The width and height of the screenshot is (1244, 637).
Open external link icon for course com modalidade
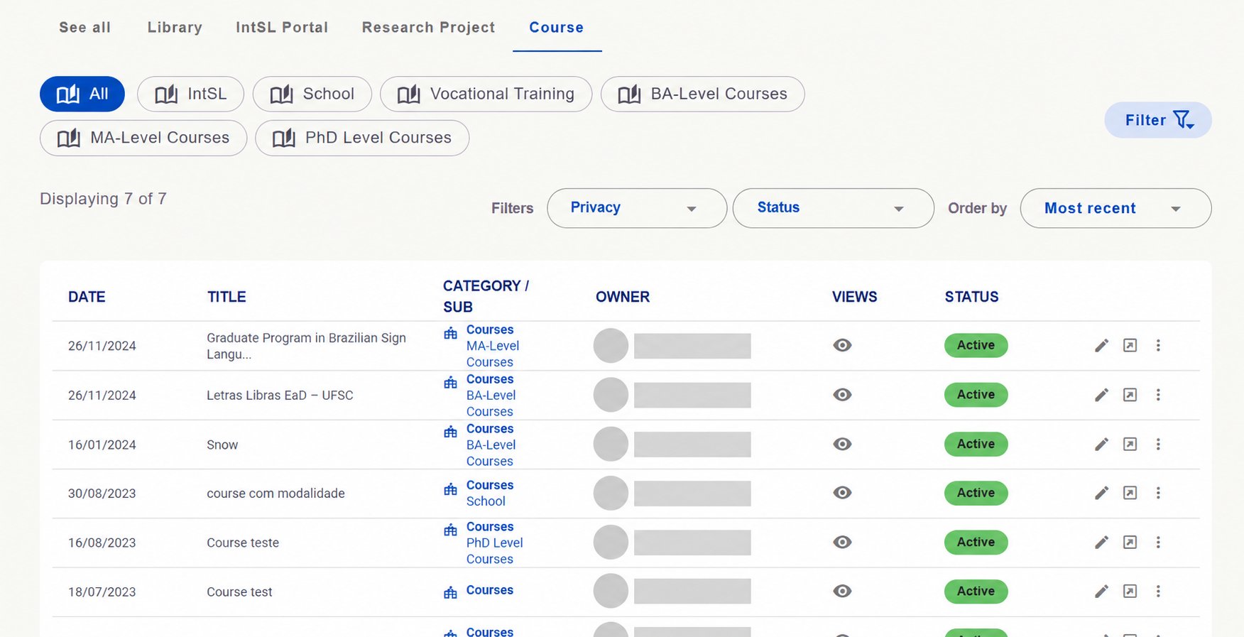1130,493
